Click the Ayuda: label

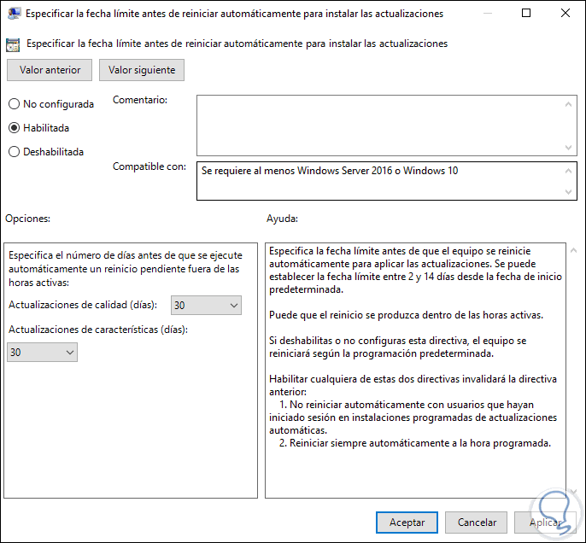pyautogui.click(x=282, y=219)
